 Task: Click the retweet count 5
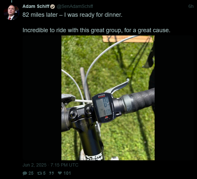44,173
